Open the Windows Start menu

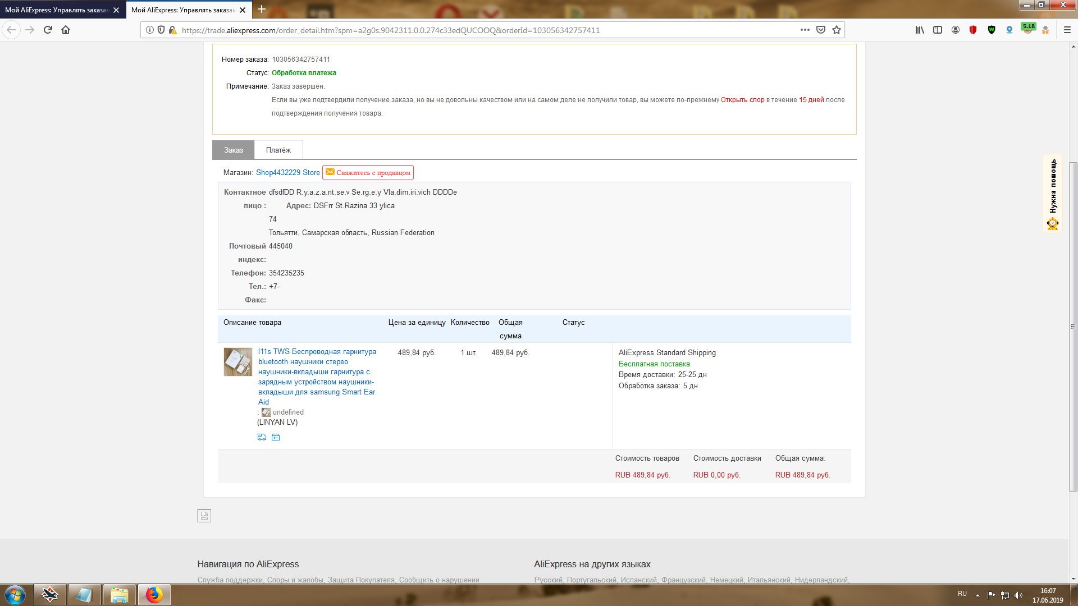[15, 595]
